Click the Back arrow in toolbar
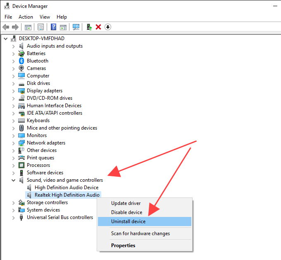 pyautogui.click(x=6, y=27)
